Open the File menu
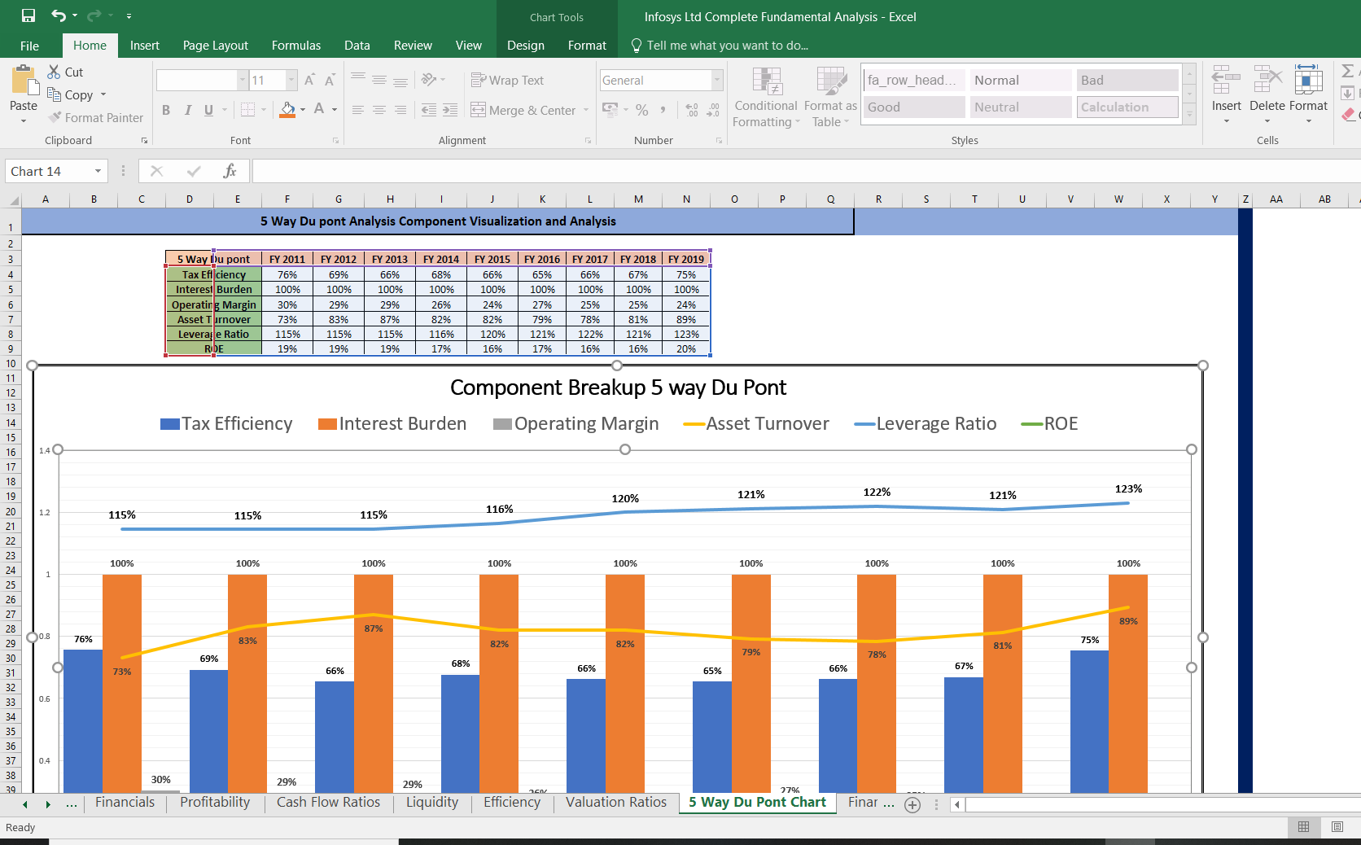 point(29,46)
